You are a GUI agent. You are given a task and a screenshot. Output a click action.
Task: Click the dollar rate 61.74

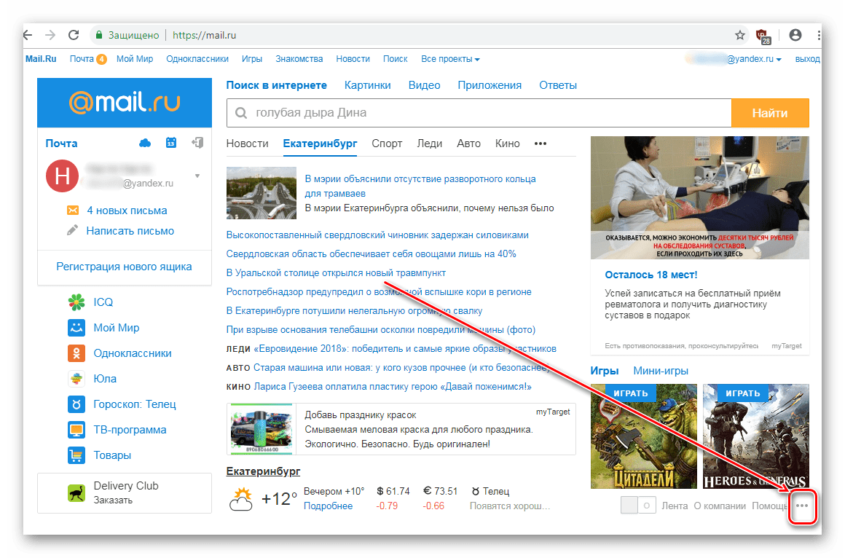click(x=393, y=491)
